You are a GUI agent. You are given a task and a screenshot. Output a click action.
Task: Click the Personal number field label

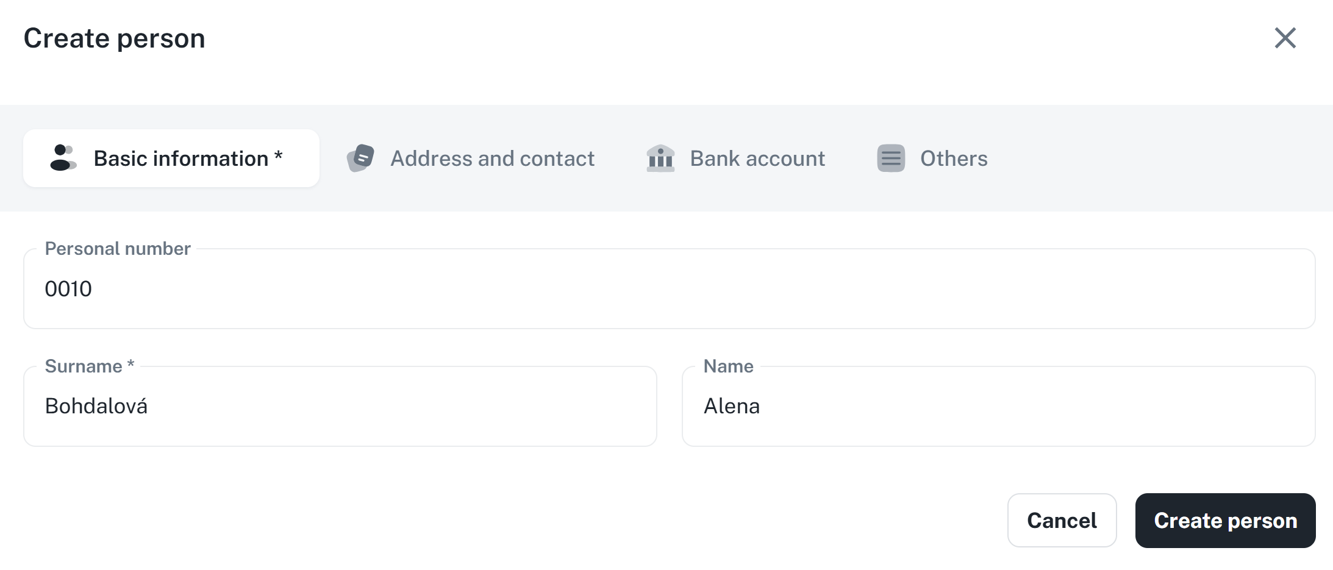coord(118,249)
